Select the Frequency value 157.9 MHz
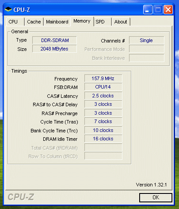This screenshot has width=179, height=209. click(103, 78)
